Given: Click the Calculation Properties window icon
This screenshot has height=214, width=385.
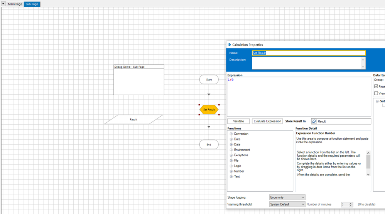Looking at the screenshot, I should coord(229,45).
